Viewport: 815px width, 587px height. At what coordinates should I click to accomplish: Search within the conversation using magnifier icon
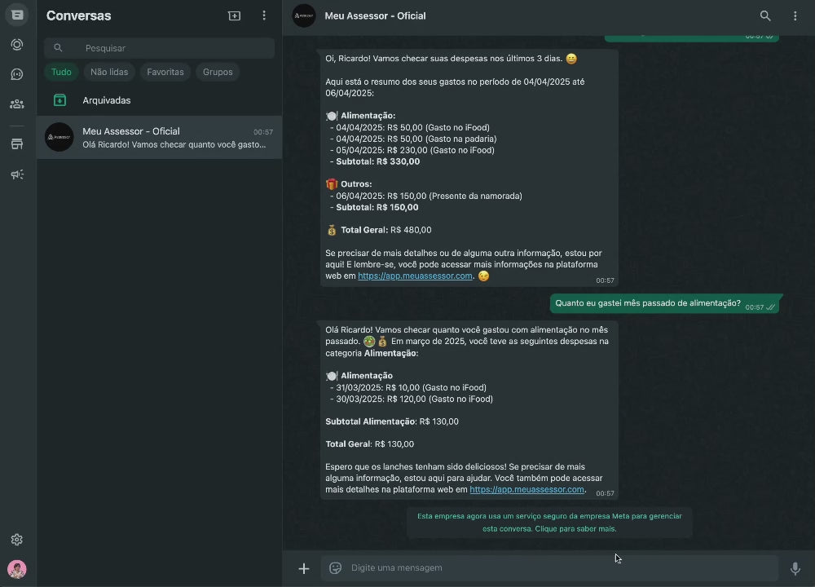pos(765,15)
